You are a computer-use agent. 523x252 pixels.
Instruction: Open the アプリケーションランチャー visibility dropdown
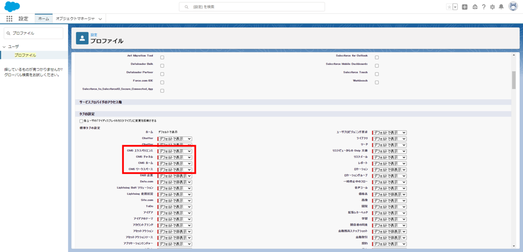(175, 244)
